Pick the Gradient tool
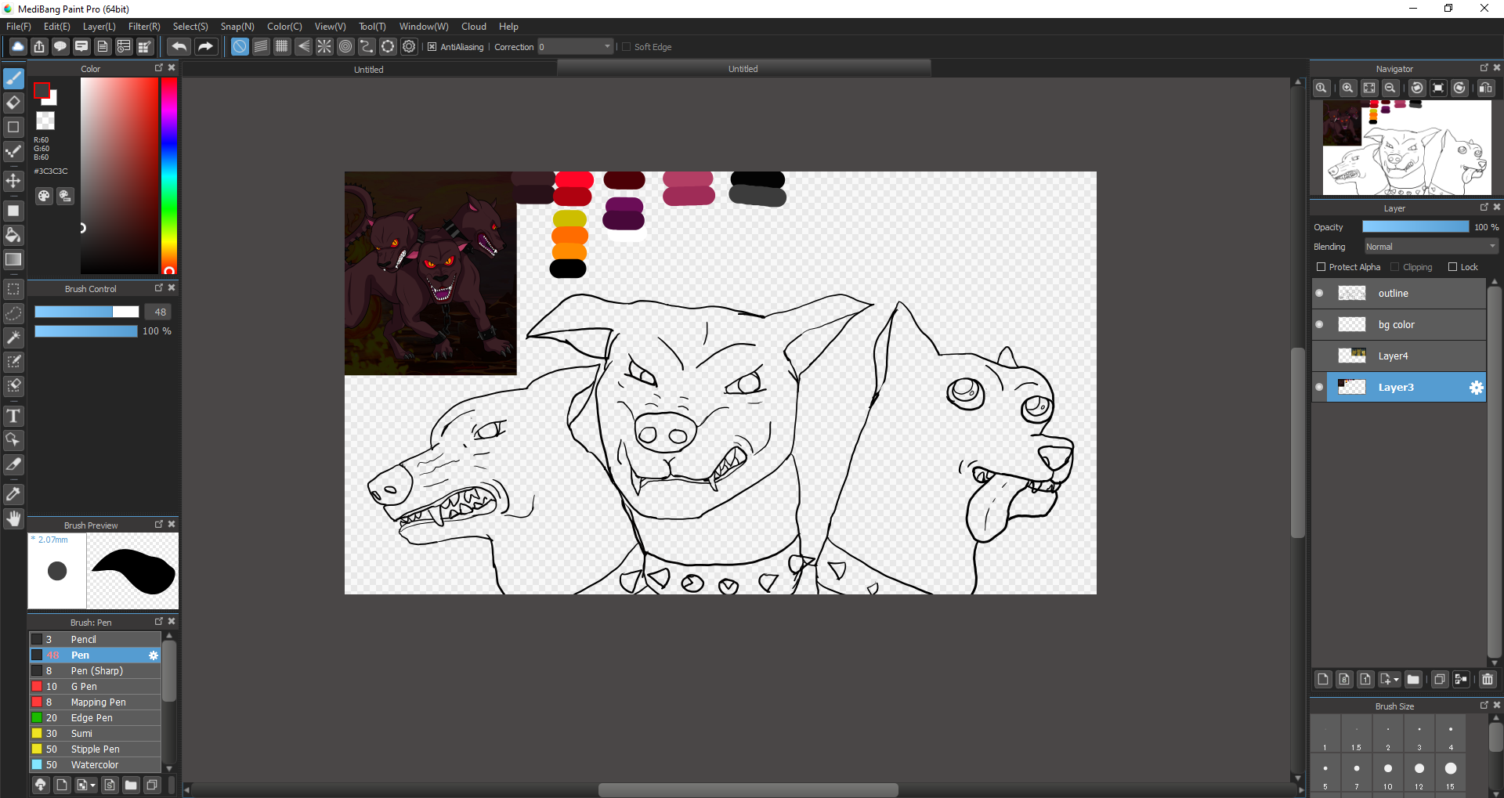The image size is (1504, 798). pos(13,259)
